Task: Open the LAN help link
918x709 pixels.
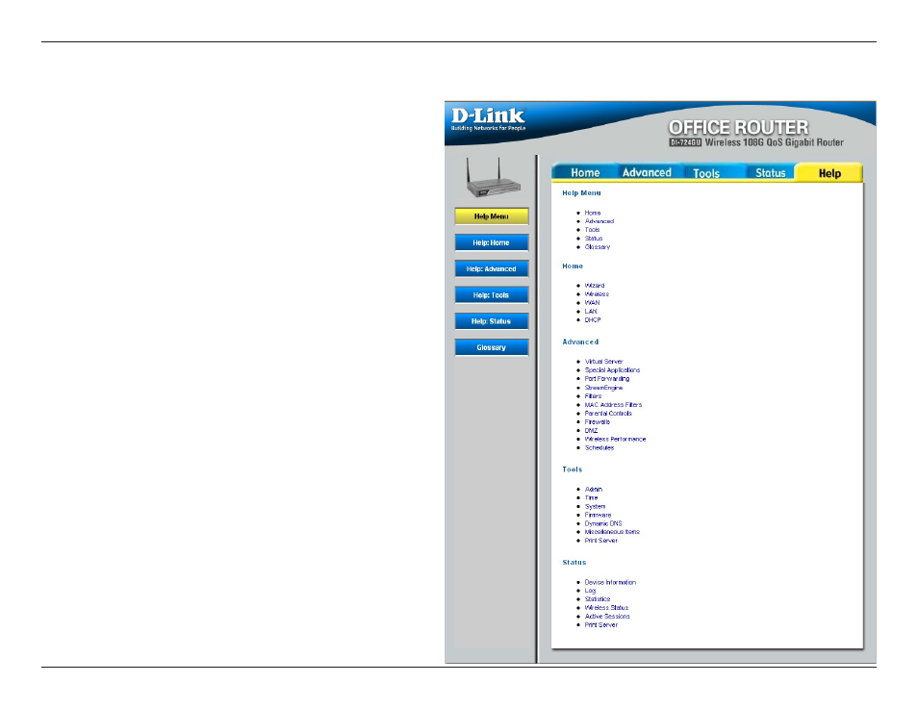Action: coord(591,312)
